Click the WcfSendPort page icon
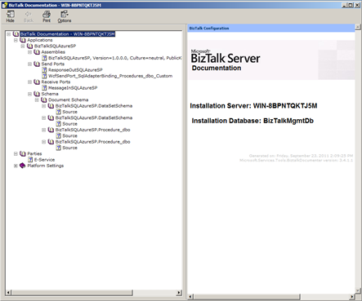The height and width of the screenshot is (301, 362). (x=44, y=76)
